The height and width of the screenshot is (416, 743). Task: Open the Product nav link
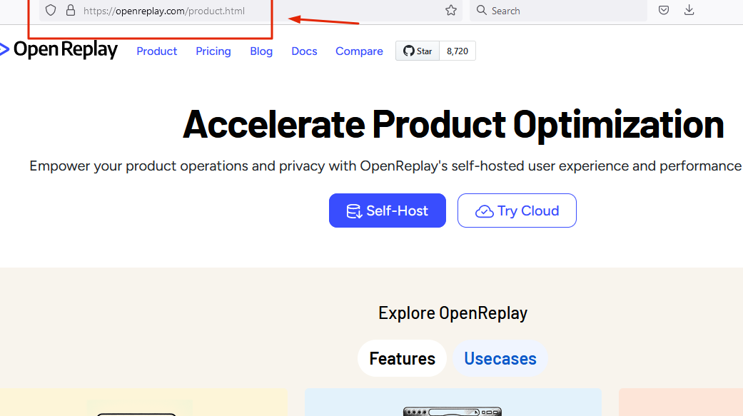coord(156,51)
